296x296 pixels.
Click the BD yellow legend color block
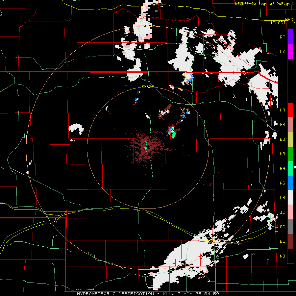click(290, 139)
